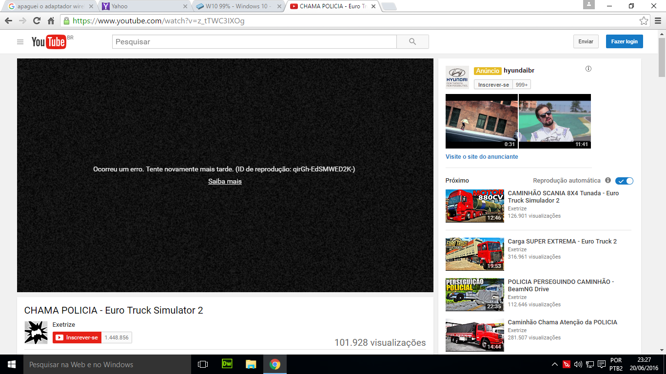Image resolution: width=666 pixels, height=374 pixels.
Task: Open the POLICIA PERSEGUINDO CAMINHÃO thumbnail
Action: (475, 295)
